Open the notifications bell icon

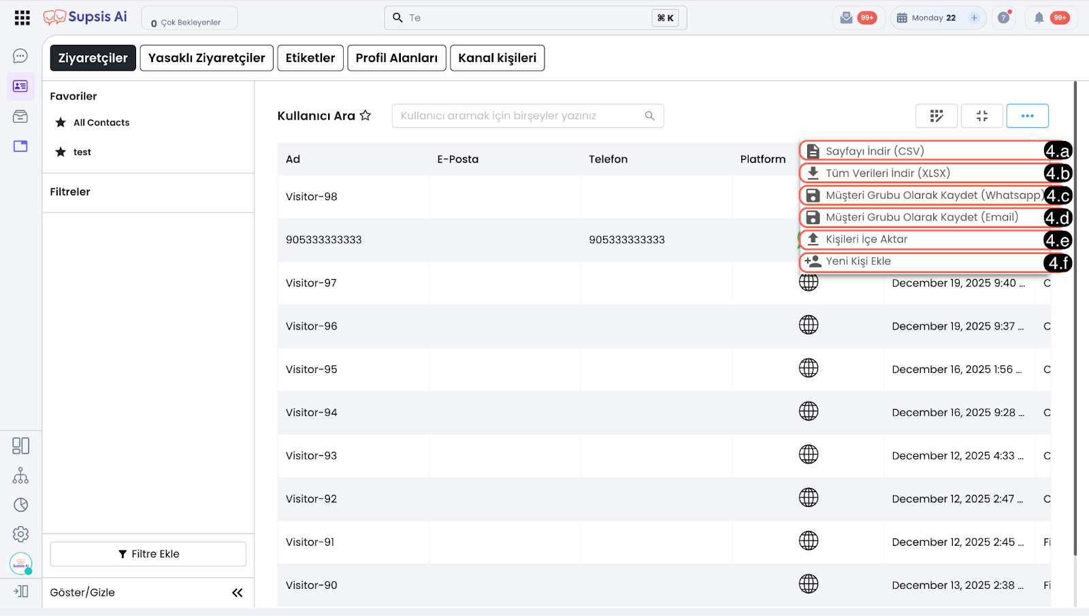click(x=1039, y=18)
